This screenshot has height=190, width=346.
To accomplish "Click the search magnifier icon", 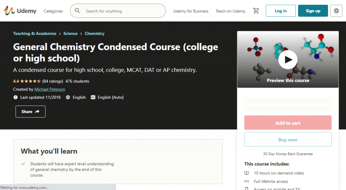I will point(78,11).
